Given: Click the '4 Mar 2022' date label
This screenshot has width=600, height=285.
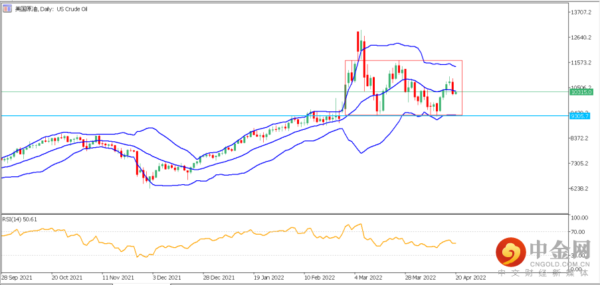Looking at the screenshot, I should coord(367,277).
